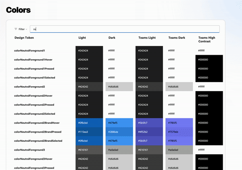This screenshot has width=242, height=170.
Task: Select colorNeutralForeground2Pressed token name
Action: coord(34,105)
